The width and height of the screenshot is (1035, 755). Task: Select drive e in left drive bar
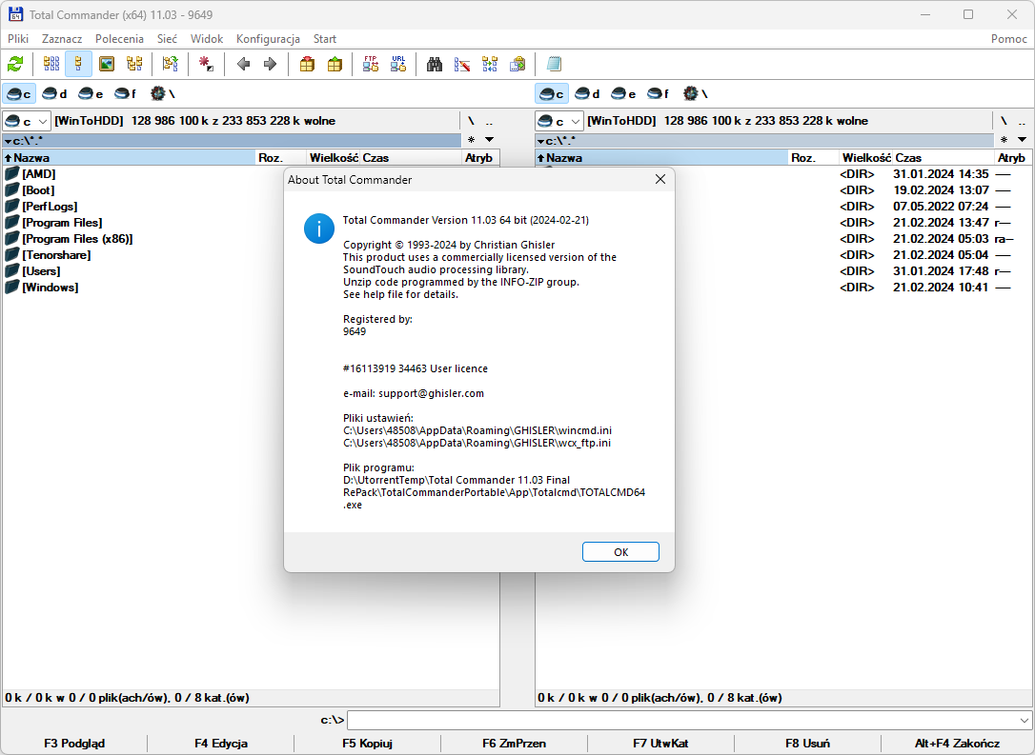pyautogui.click(x=91, y=93)
